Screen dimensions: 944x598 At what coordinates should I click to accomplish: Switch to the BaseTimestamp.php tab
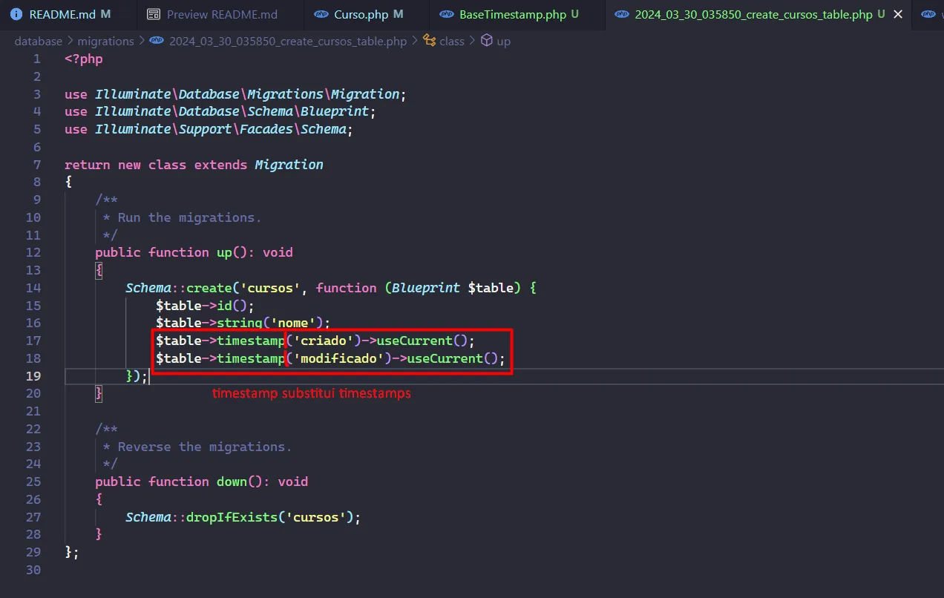tap(512, 15)
